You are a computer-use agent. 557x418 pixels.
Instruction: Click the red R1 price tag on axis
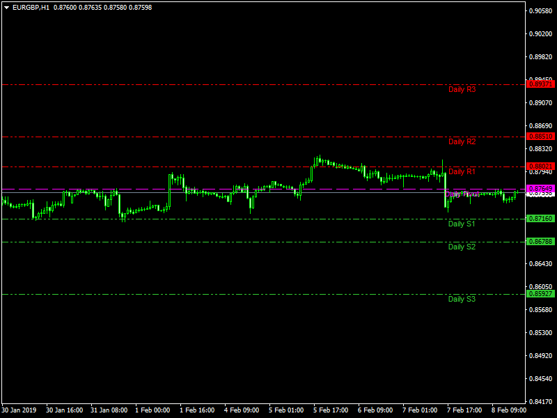click(541, 167)
